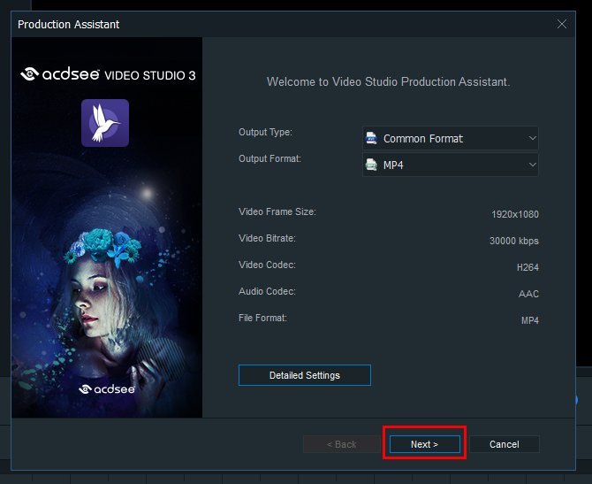Click the Next button

click(x=424, y=444)
